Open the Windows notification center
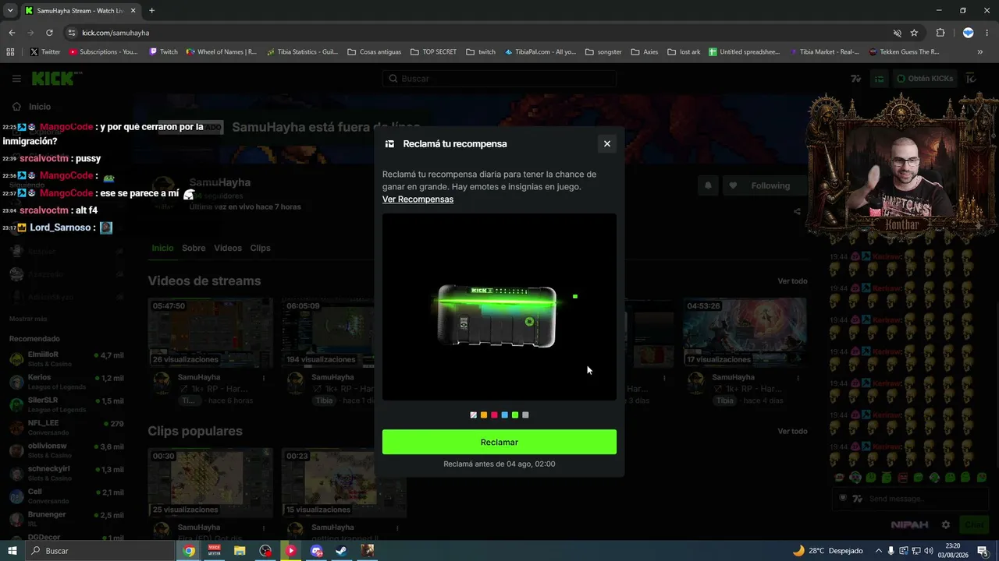 (983, 551)
